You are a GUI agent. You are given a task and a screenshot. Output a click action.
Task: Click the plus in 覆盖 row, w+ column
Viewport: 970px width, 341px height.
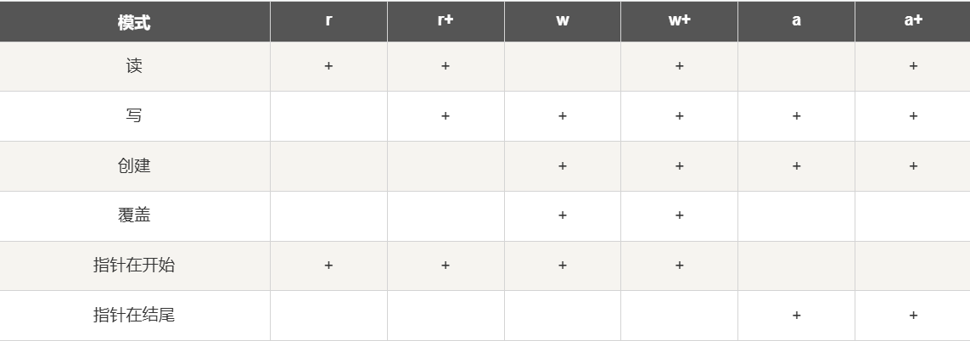click(679, 215)
